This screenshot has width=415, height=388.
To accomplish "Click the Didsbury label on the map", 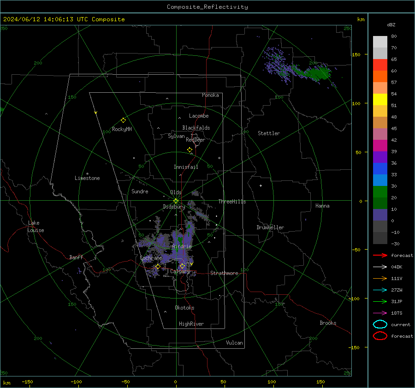I will (x=174, y=207).
